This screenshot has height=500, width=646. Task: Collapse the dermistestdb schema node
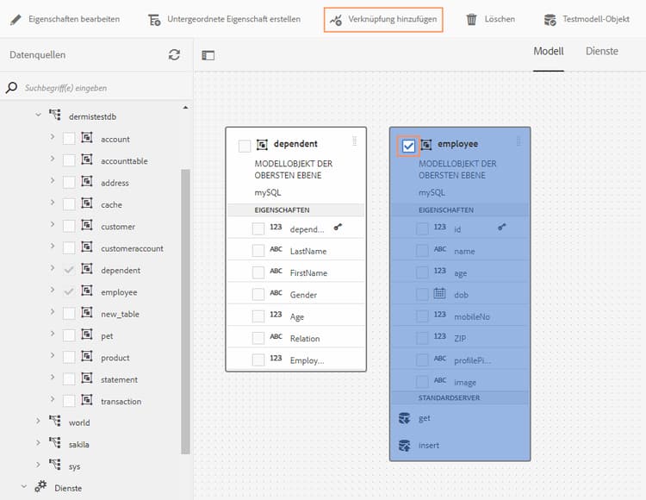pyautogui.click(x=38, y=115)
